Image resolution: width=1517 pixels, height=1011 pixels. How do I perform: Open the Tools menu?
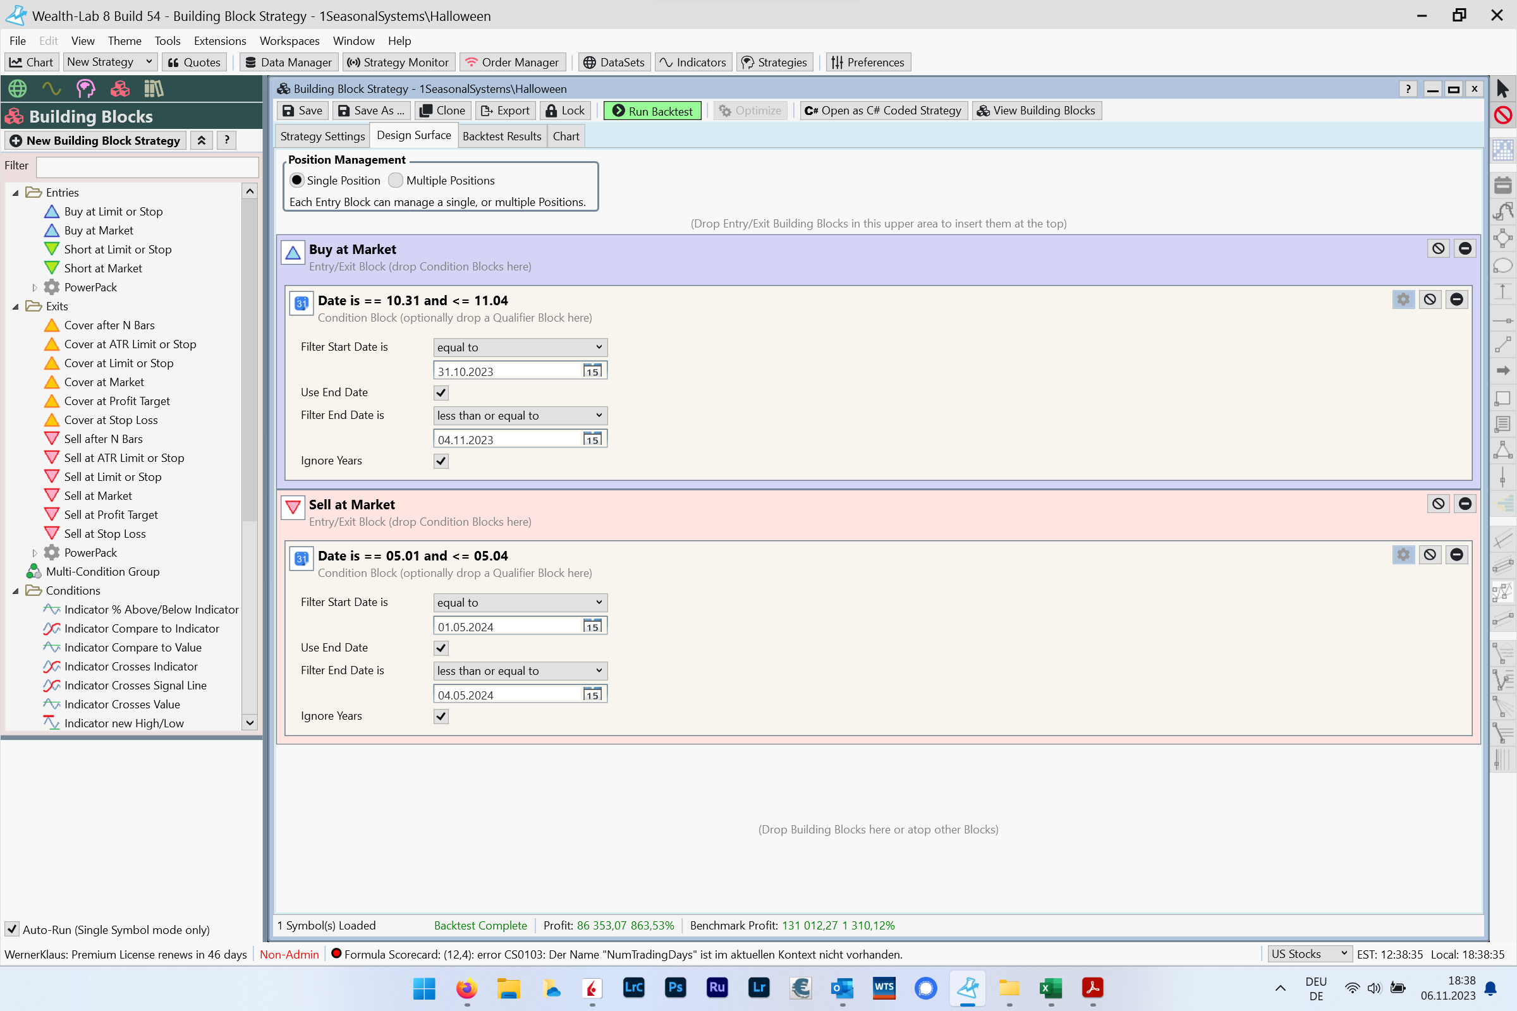(x=167, y=40)
